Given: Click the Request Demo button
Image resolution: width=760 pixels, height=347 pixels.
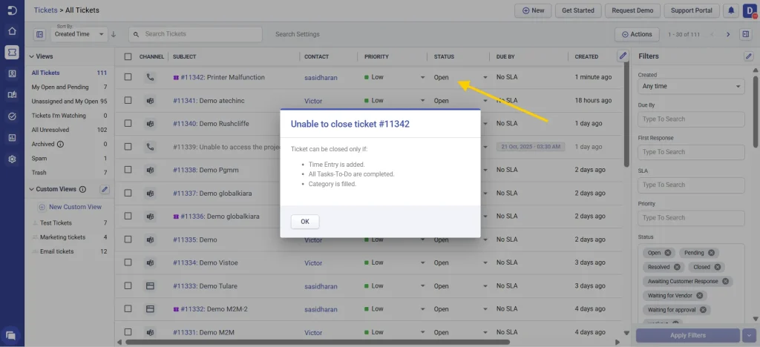Looking at the screenshot, I should click(633, 10).
